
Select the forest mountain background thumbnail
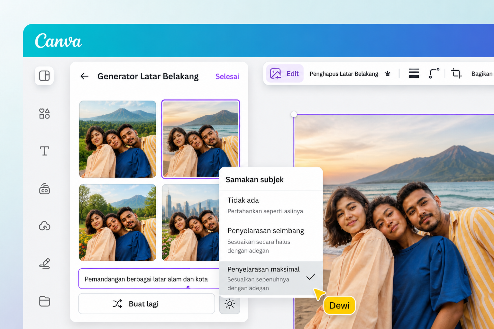pyautogui.click(x=118, y=139)
